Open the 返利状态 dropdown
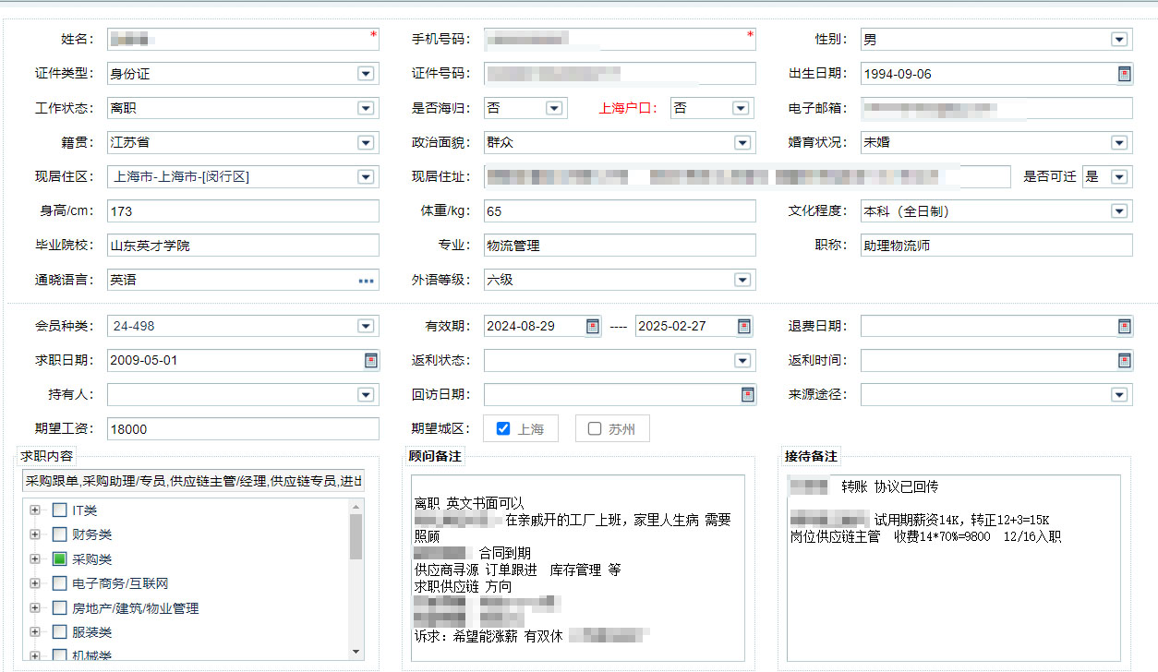The width and height of the screenshot is (1158, 672). (x=742, y=360)
